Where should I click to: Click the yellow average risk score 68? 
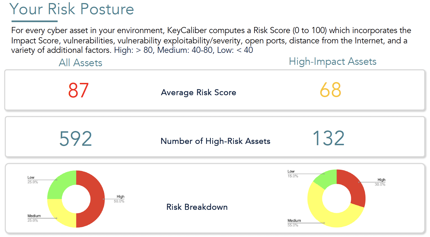click(330, 90)
